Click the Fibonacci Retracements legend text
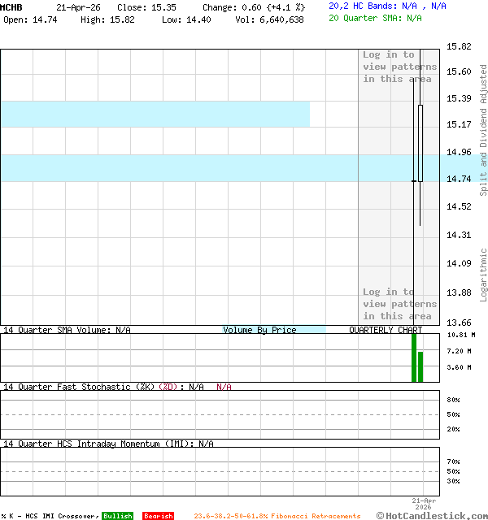 pyautogui.click(x=277, y=516)
